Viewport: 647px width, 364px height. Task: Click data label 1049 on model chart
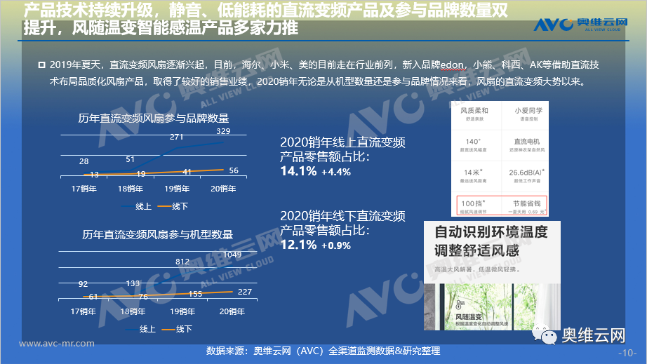click(x=232, y=255)
